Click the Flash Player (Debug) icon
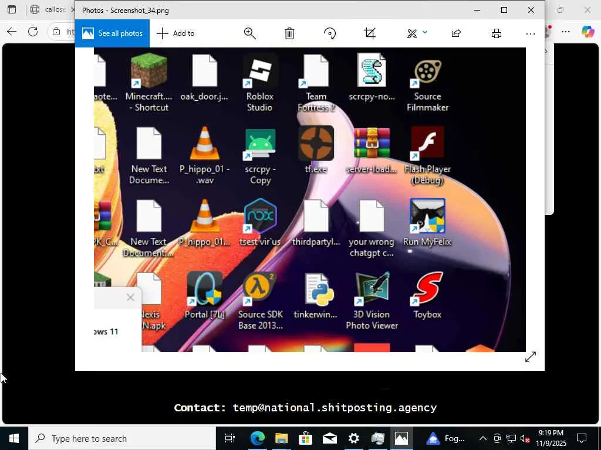Viewport: 601px width, 450px height. [x=427, y=144]
